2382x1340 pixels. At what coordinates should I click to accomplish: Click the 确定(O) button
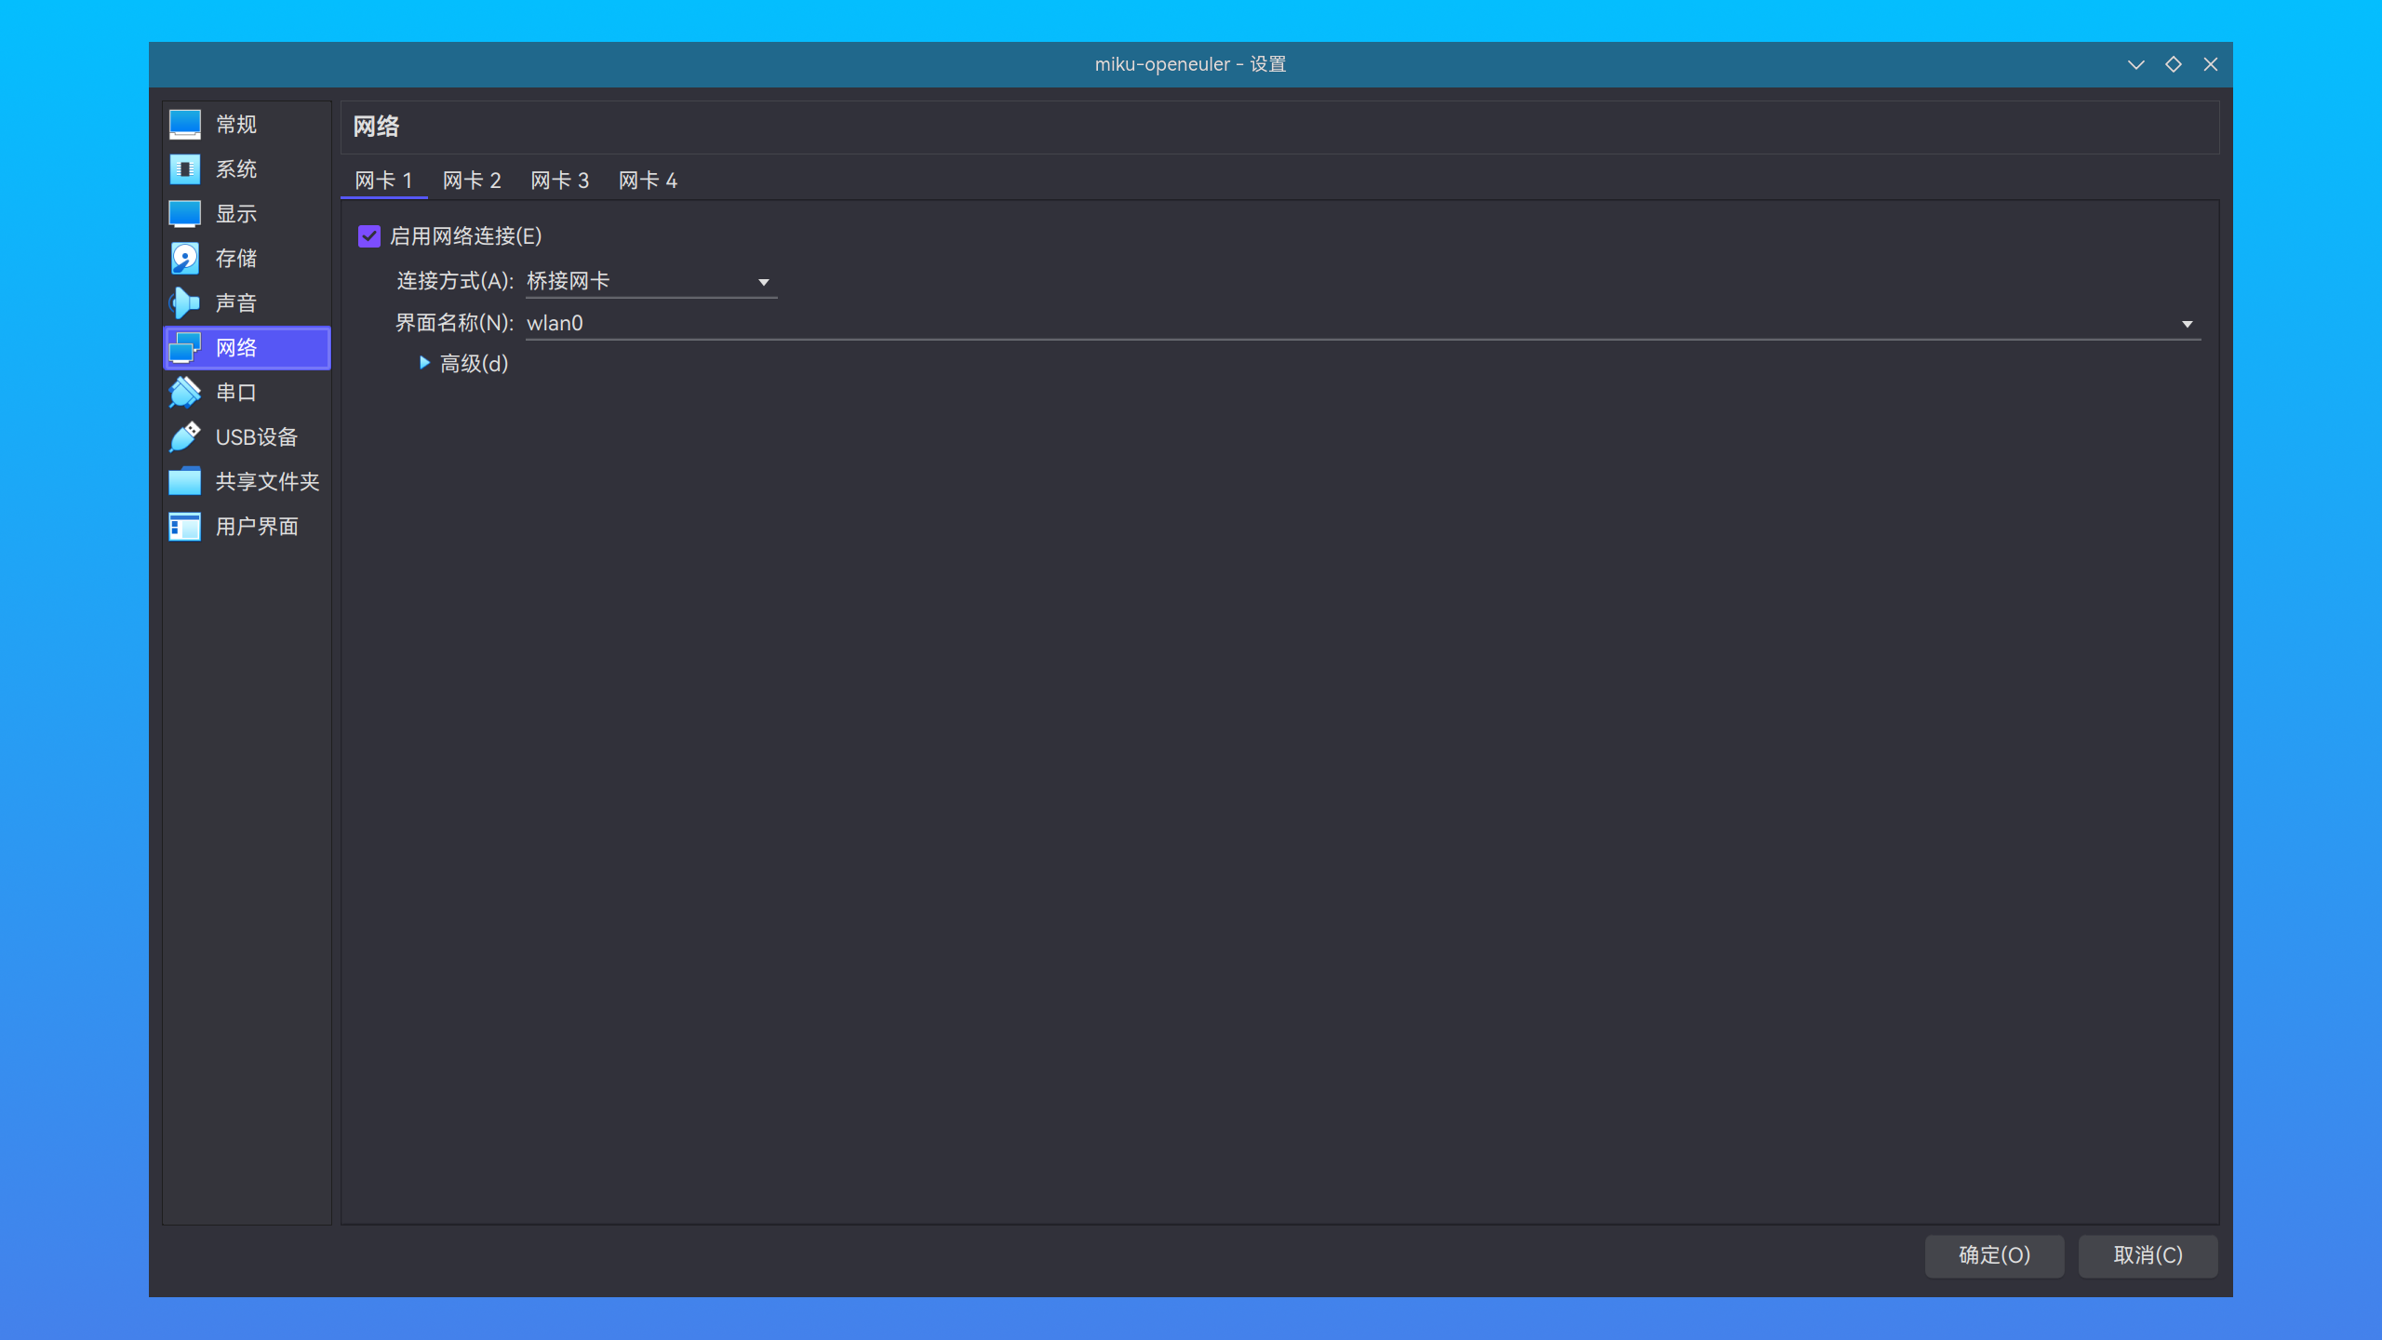point(1994,1255)
